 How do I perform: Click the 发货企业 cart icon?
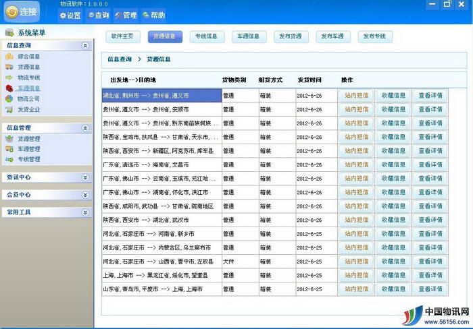click(x=9, y=109)
